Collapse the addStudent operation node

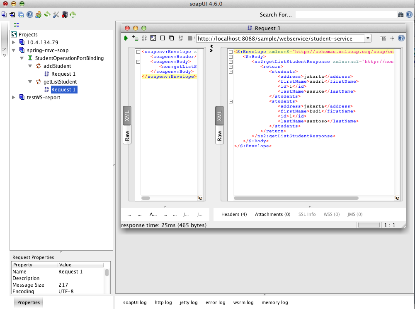(x=30, y=66)
